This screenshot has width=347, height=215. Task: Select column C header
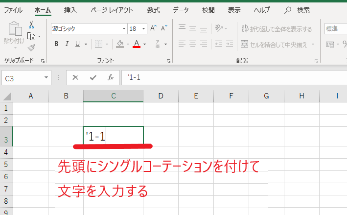(x=114, y=96)
